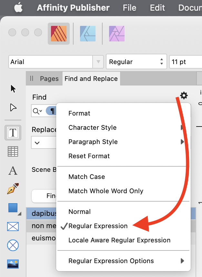
Task: Open the Regular font style dropdown
Action: pos(136,62)
